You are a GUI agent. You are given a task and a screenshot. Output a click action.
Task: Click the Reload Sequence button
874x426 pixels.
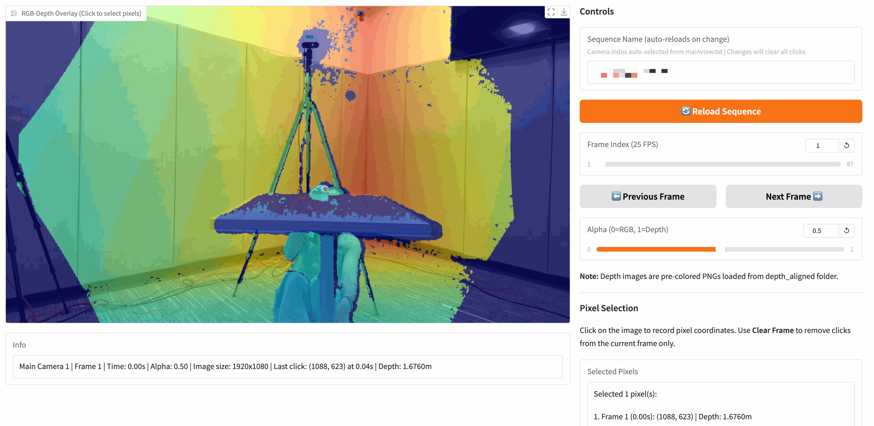point(721,111)
